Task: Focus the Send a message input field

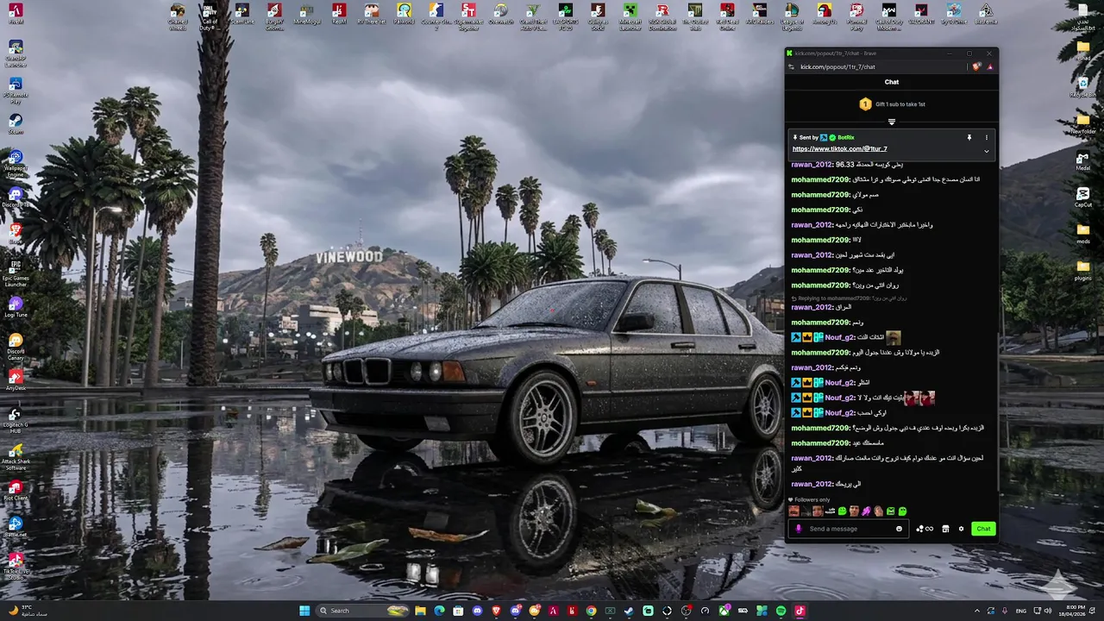Action: point(849,529)
